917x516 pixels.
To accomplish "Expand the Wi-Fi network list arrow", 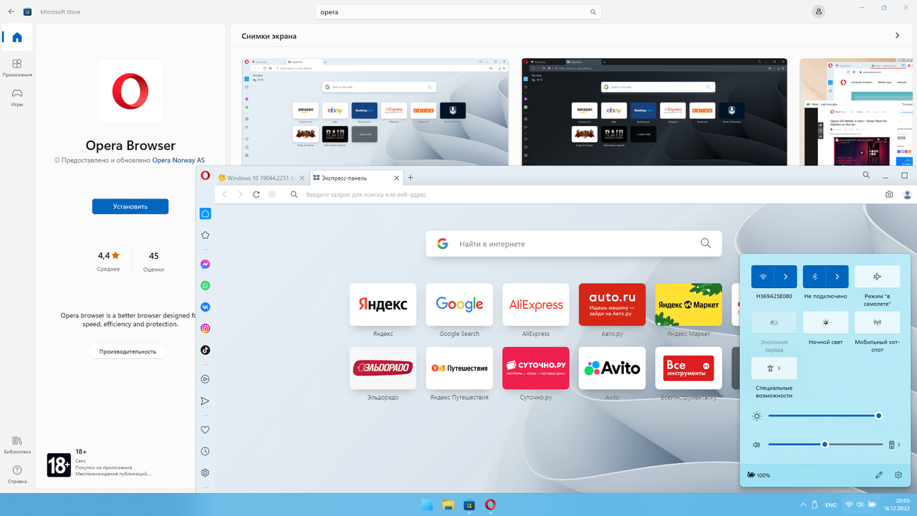I will coord(786,277).
